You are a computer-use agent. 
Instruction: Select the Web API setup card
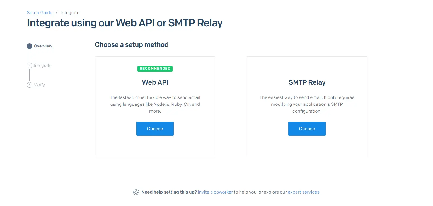click(155, 106)
